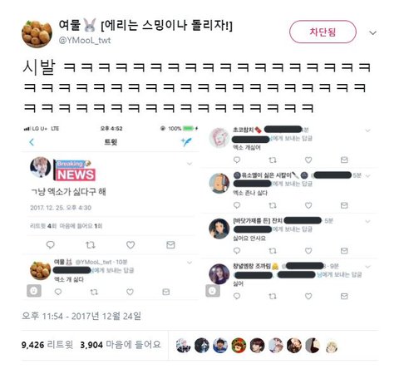
Task: Reply to the 'ㄱ냥 엑소가 싫다구 해' tweet
Action: (50, 244)
